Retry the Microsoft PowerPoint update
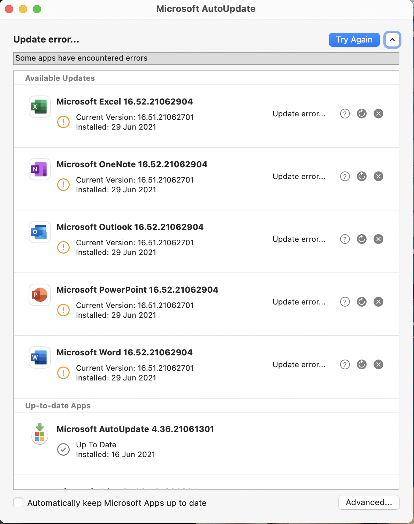The height and width of the screenshot is (524, 414). coord(362,302)
